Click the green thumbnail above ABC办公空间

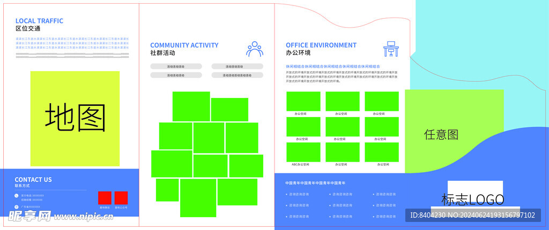[303, 152]
